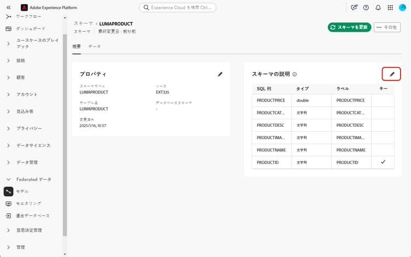Click the SQL 列 column header
This screenshot has width=411, height=257.
coord(264,89)
